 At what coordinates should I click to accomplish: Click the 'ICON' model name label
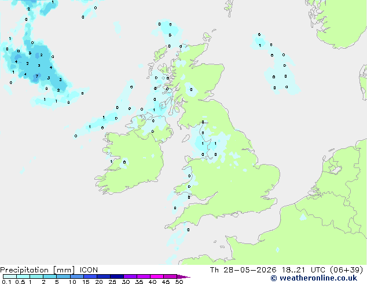click(89, 270)
